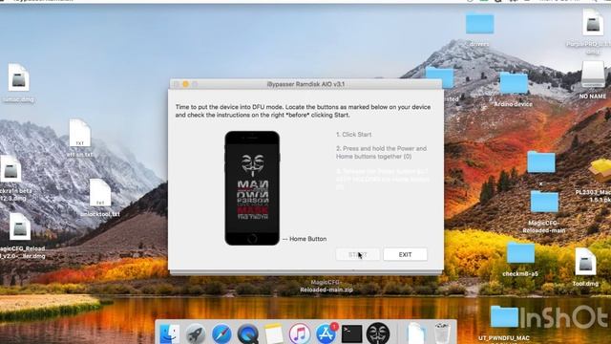Click 'Press and hold the Power and Home' instruction
This screenshot has height=344, width=611.
[x=382, y=152]
